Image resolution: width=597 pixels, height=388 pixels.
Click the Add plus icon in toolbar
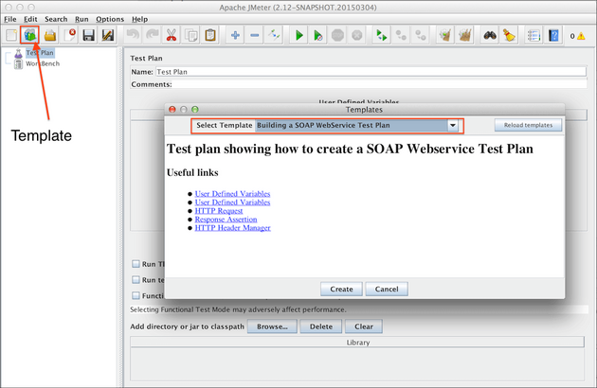[x=234, y=36]
